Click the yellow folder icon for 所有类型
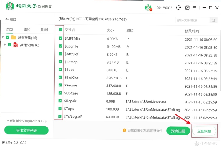The image size is (221, 147). [x=14, y=37]
